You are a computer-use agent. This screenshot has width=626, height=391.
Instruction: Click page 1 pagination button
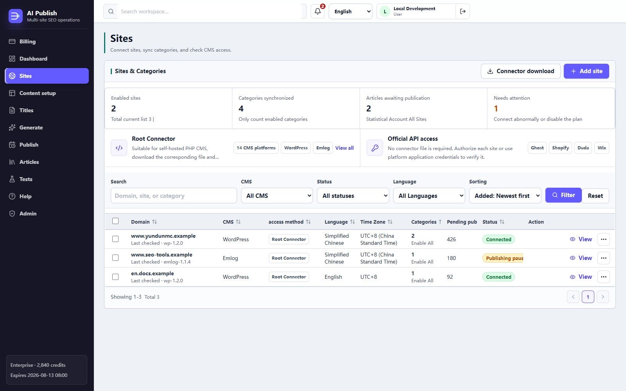pos(588,297)
